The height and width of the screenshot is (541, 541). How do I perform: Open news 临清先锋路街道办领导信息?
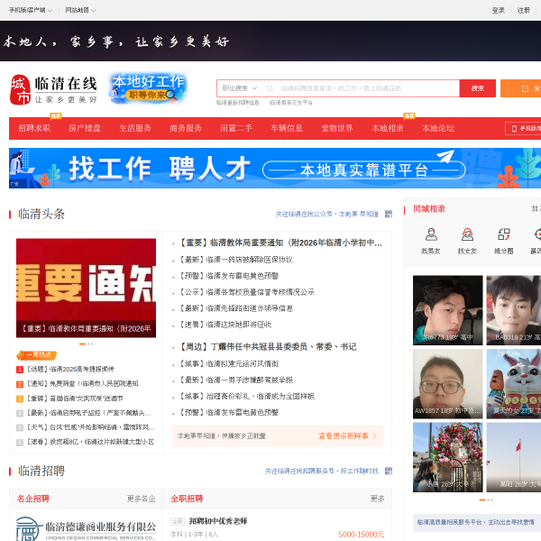tap(235, 308)
